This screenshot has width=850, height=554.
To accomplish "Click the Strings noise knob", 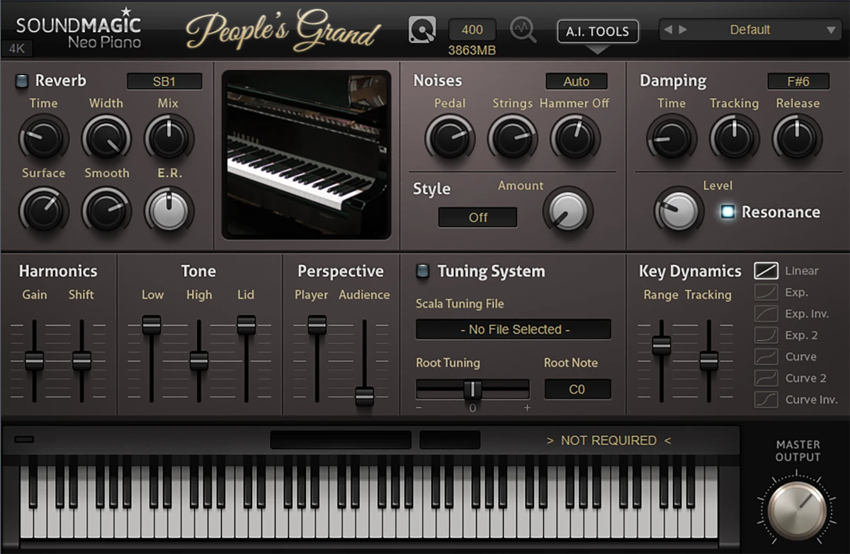I will [x=513, y=138].
